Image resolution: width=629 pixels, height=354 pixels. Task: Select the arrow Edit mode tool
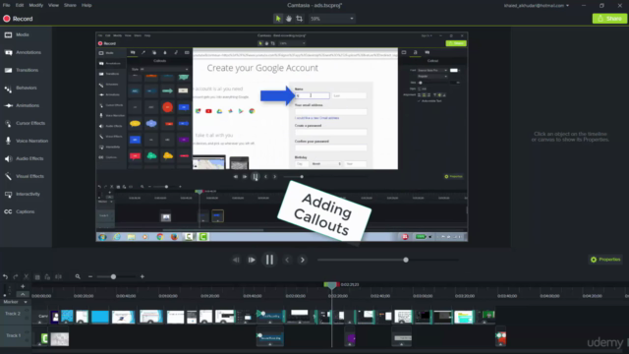(x=277, y=19)
